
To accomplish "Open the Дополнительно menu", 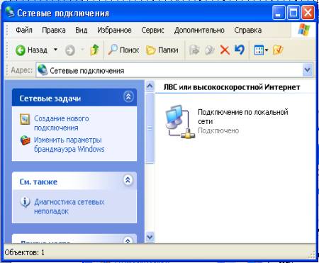I will point(199,30).
